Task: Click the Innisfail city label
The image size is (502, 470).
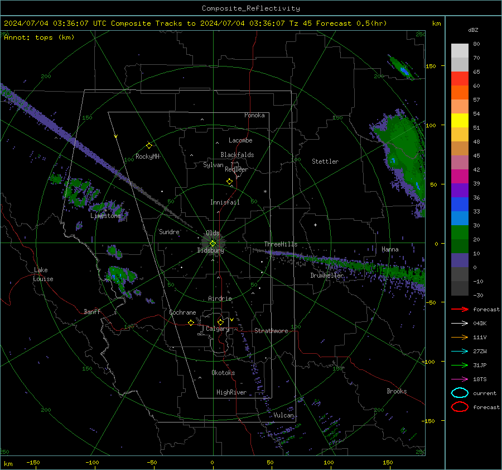Action: click(225, 202)
